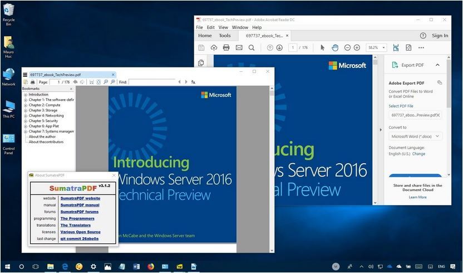Click the SumatraPDF Find input field
463x273 pixels.
click(x=152, y=82)
